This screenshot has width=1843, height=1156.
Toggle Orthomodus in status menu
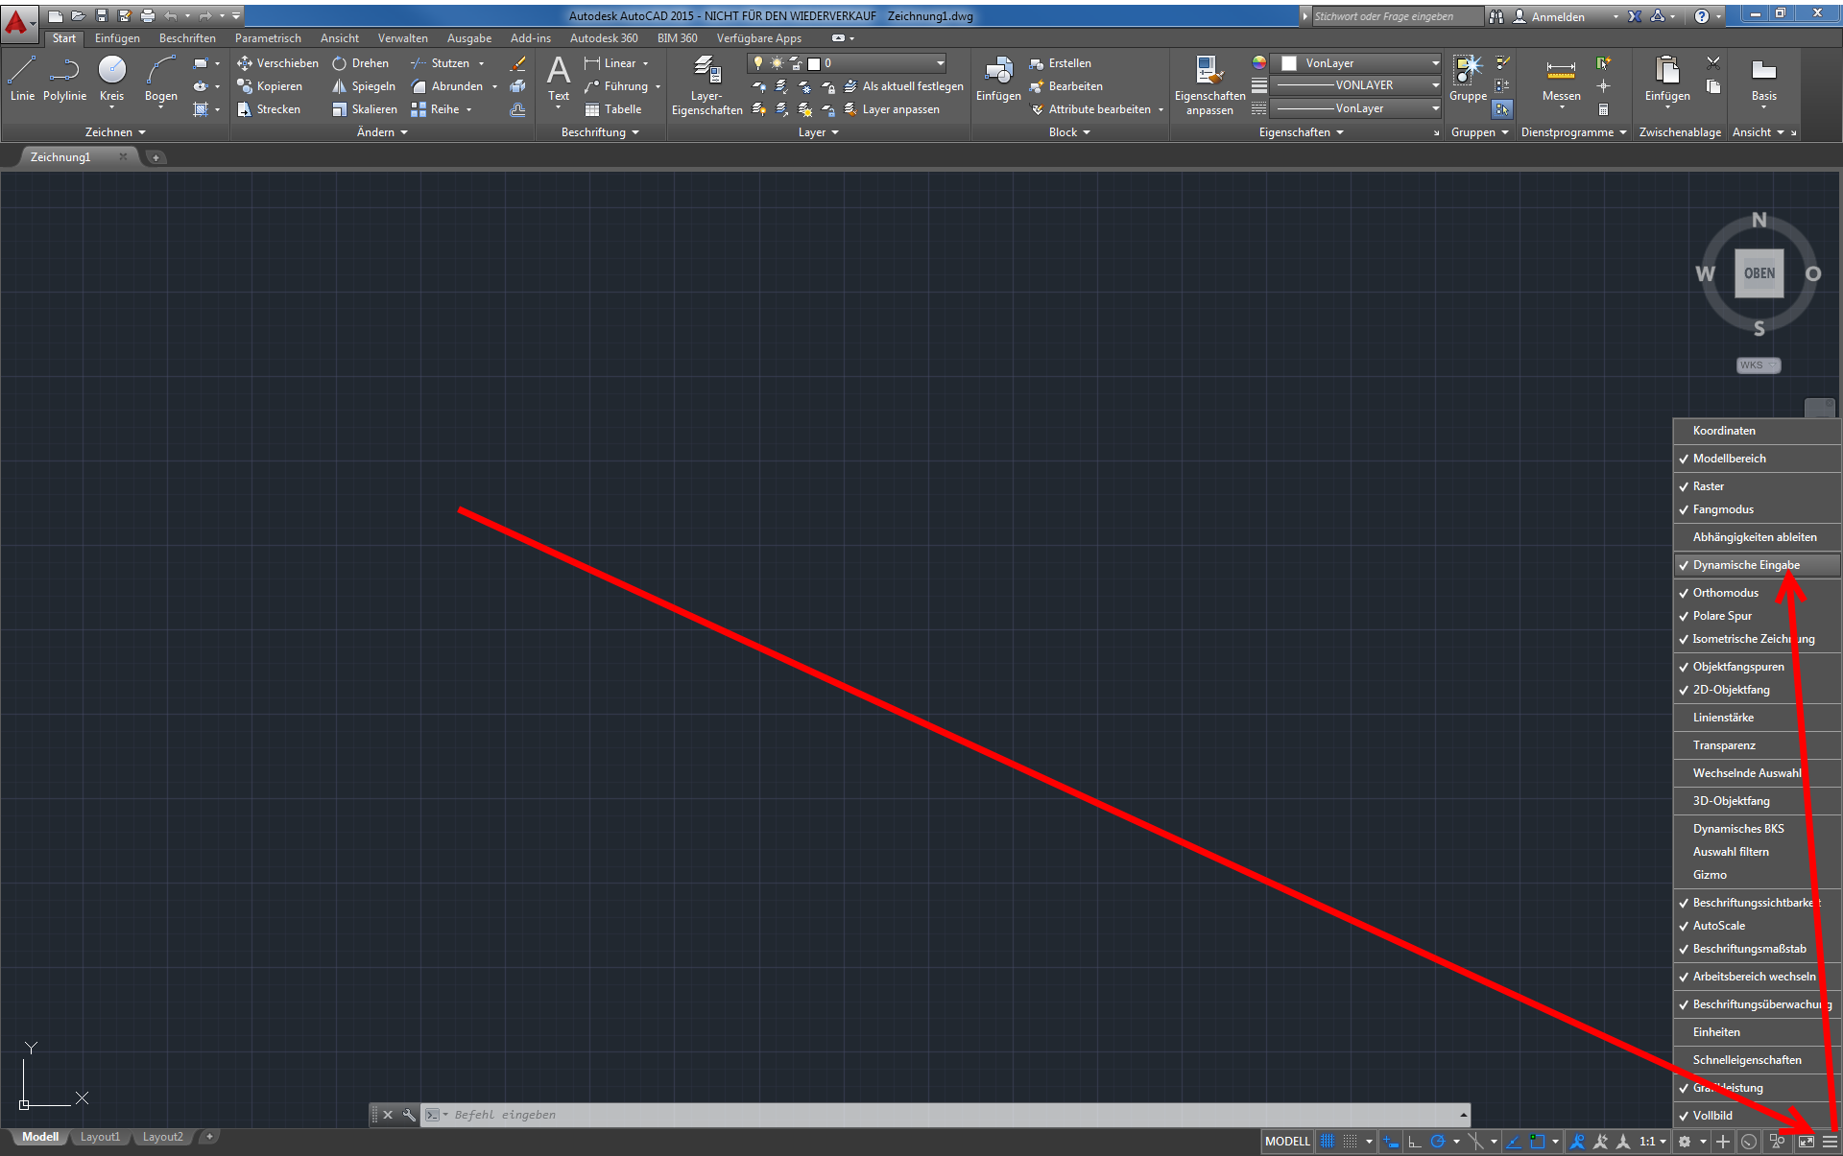click(x=1725, y=593)
